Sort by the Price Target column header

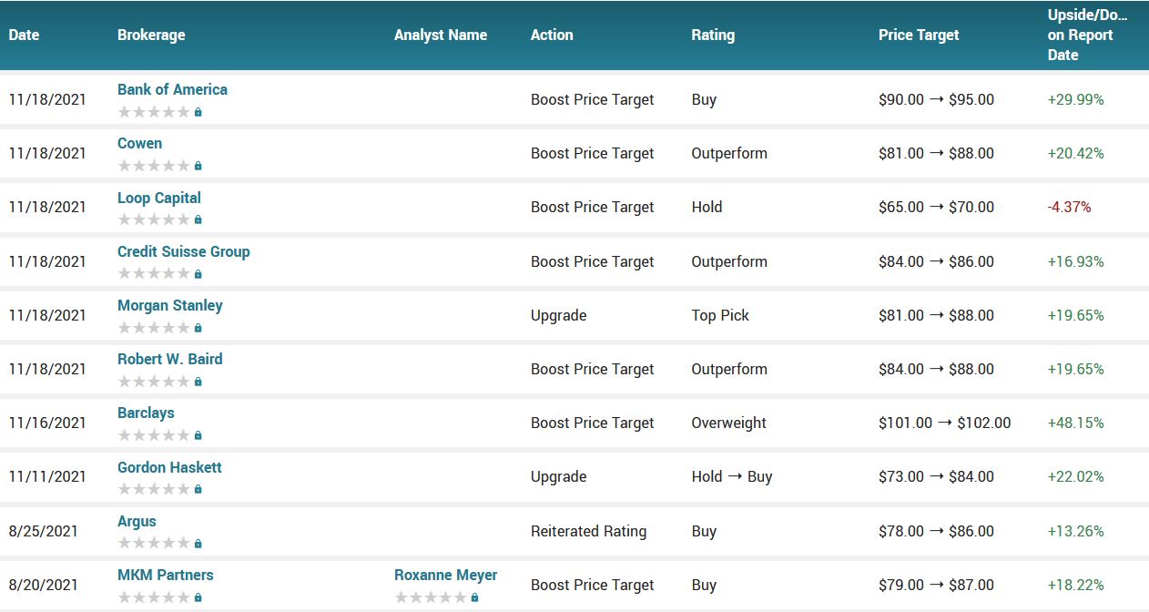point(919,35)
